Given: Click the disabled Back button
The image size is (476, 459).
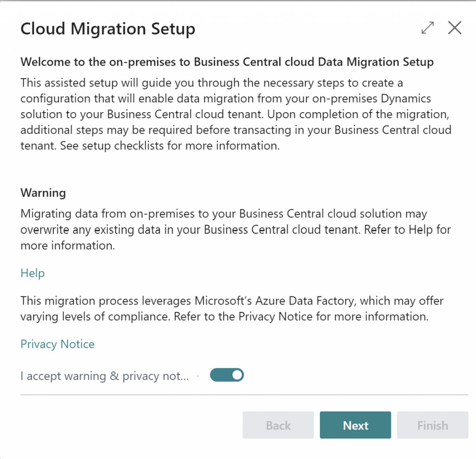Looking at the screenshot, I should [278, 425].
